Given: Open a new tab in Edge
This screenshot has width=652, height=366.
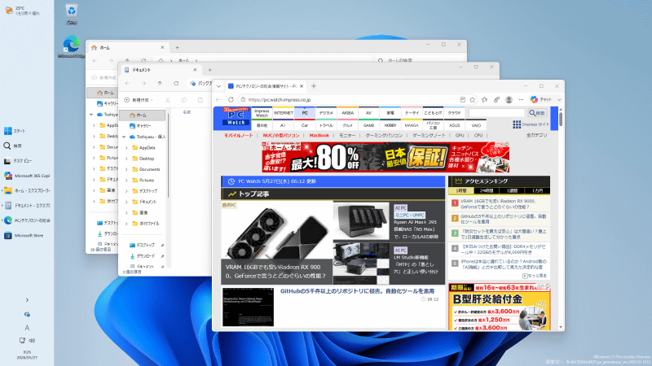Looking at the screenshot, I should tap(314, 86).
